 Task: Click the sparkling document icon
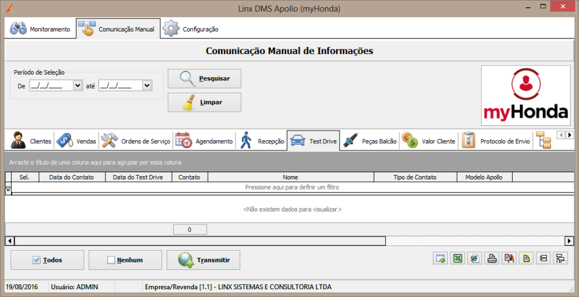click(x=526, y=258)
